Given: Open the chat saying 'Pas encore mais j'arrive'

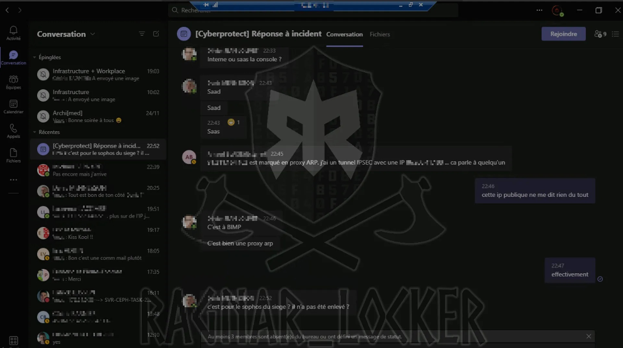Looking at the screenshot, I should coord(98,170).
